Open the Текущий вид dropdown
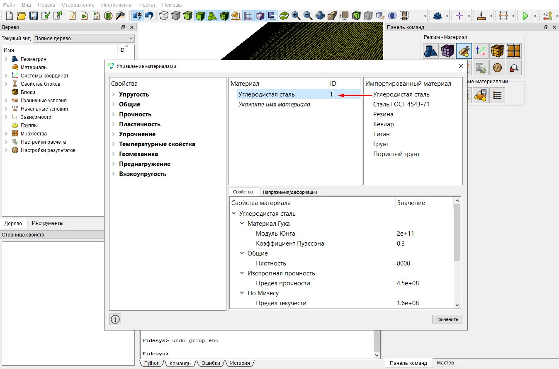The width and height of the screenshot is (559, 369). [x=84, y=38]
